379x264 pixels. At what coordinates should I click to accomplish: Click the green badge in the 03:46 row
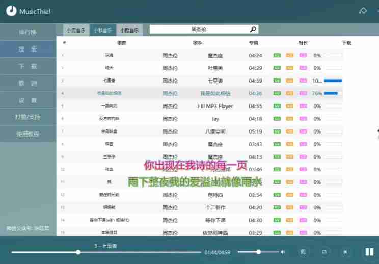[277, 169]
